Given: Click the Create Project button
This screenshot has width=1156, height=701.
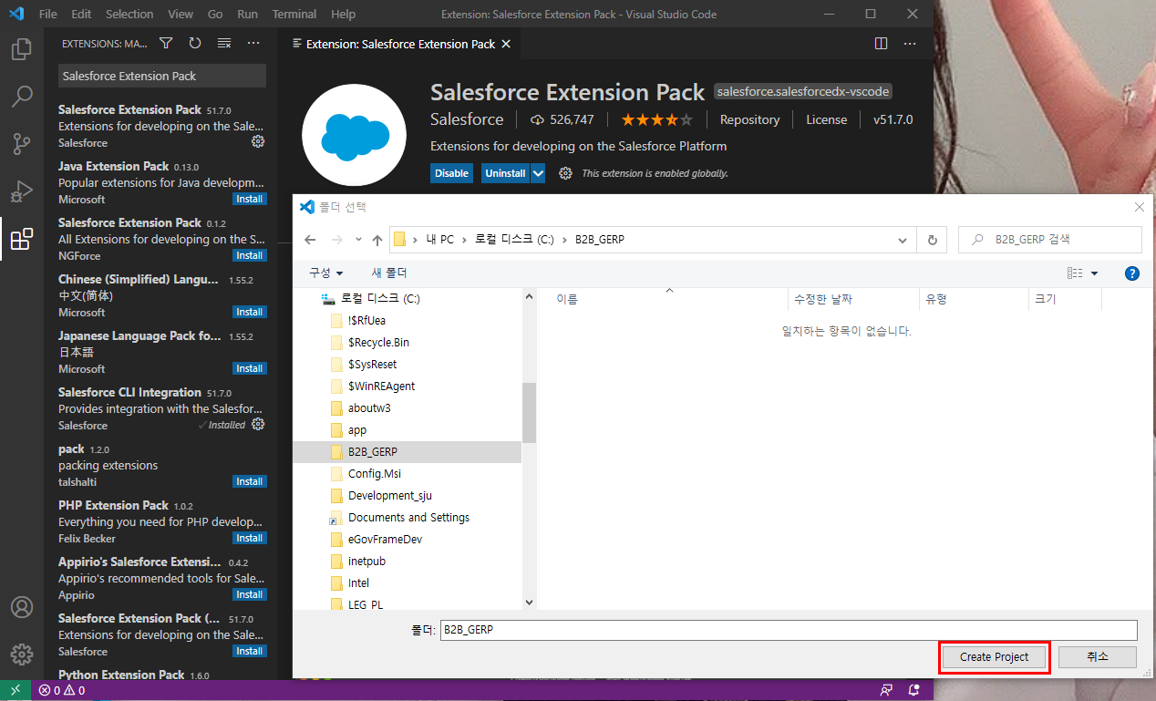Looking at the screenshot, I should tap(994, 656).
